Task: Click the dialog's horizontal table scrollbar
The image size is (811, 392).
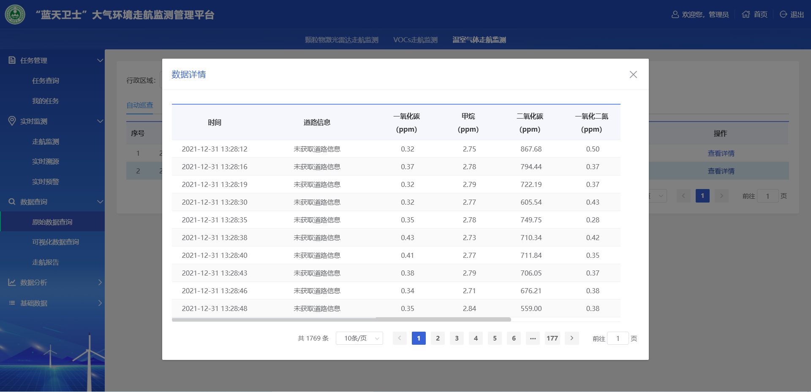Action: [x=341, y=319]
